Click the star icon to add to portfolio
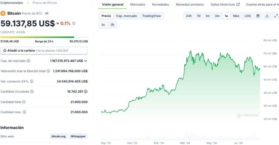 5,50
